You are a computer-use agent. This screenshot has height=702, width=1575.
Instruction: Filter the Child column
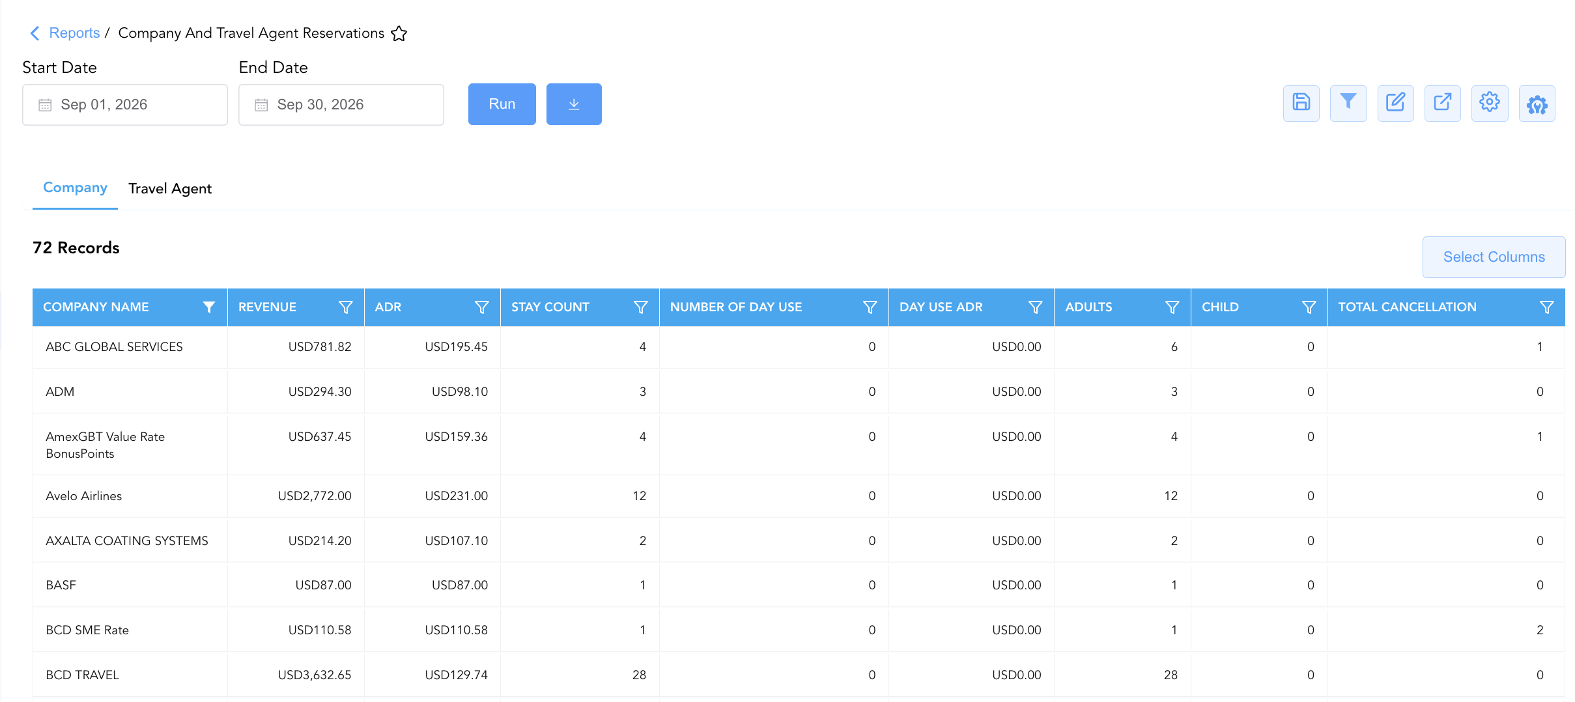[1309, 307]
